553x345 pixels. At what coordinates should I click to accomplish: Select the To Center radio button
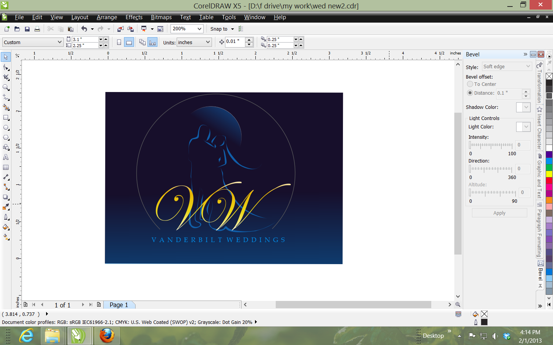tap(470, 84)
